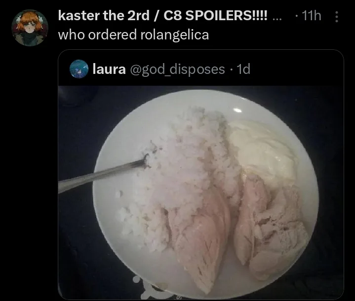Viewport: 355px width, 301px height.
Task: Open the quoted tweet card header area
Action: [x=201, y=68]
